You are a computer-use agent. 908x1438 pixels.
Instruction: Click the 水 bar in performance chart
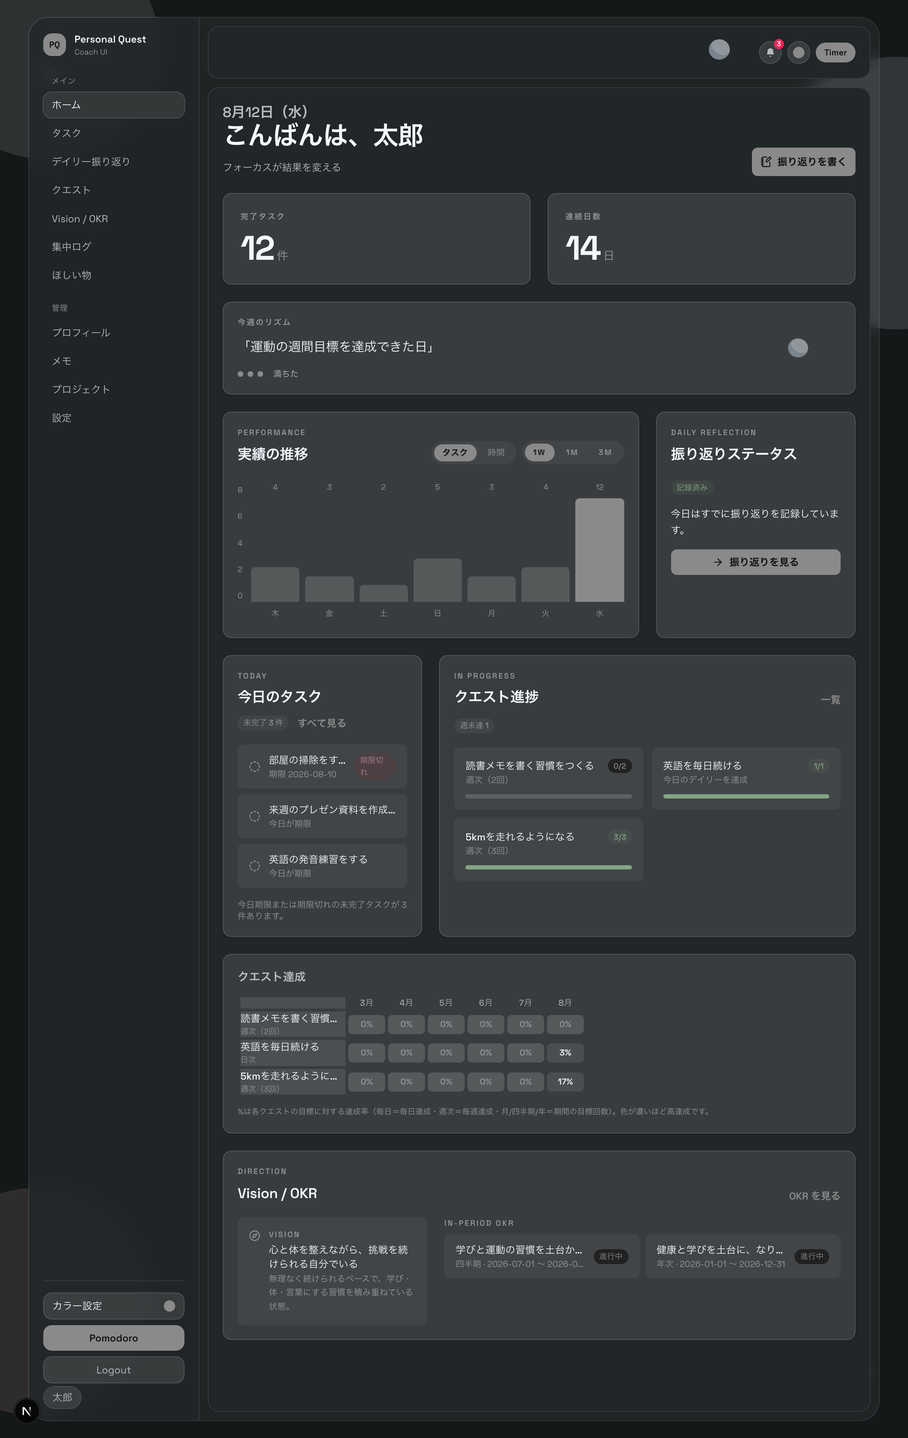(599, 550)
